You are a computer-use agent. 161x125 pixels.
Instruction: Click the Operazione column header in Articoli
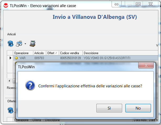coord(23,53)
